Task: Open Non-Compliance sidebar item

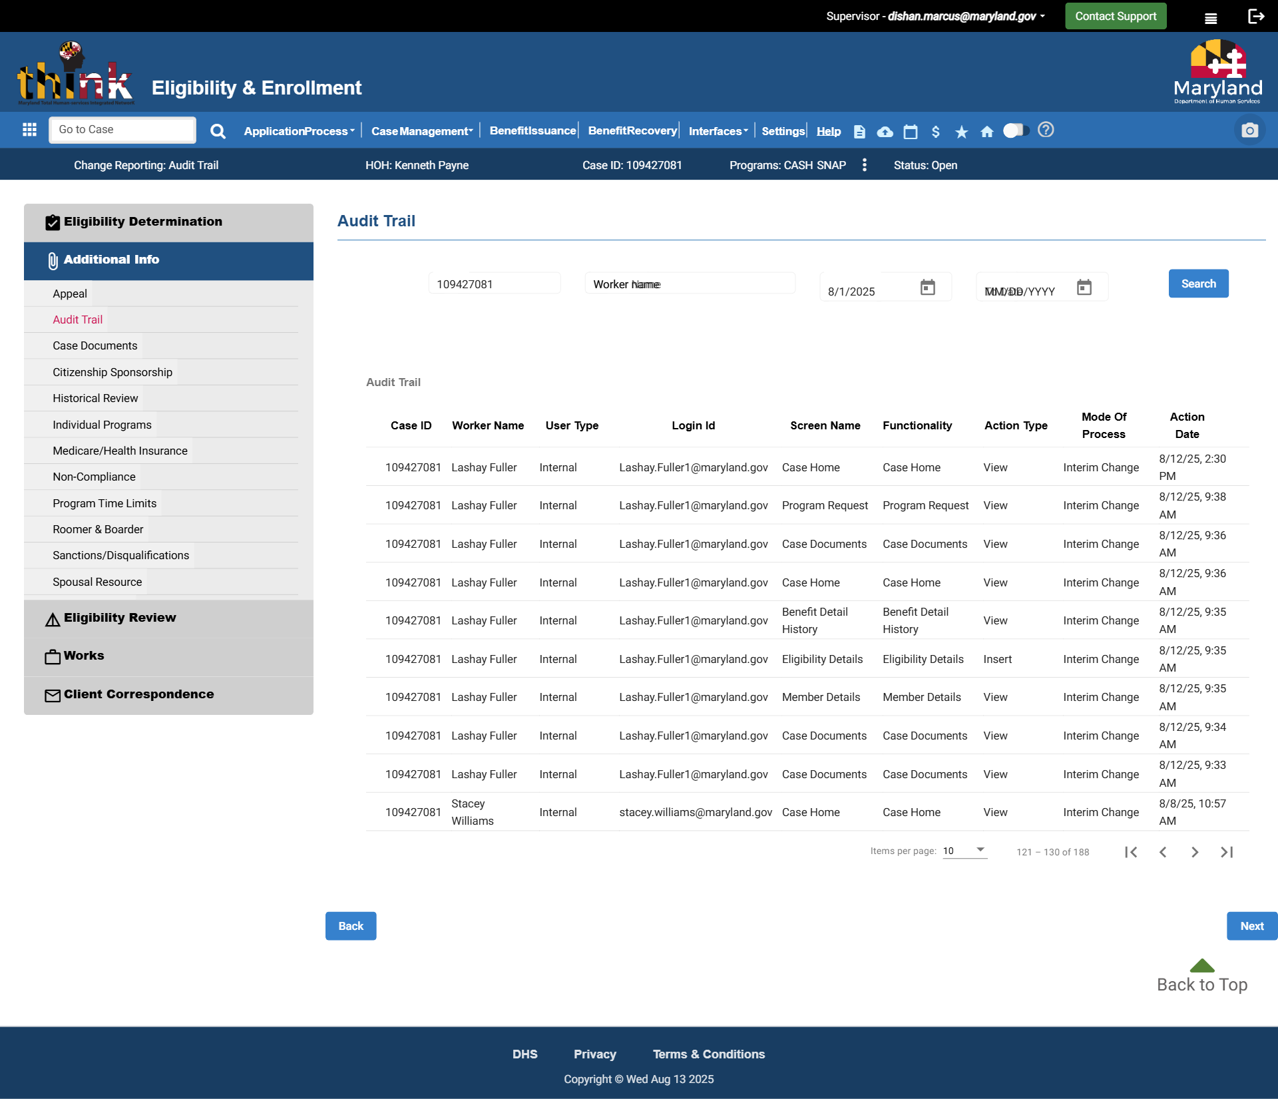Action: click(x=94, y=477)
